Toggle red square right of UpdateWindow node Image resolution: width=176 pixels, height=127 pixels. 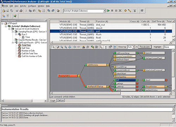point(166,90)
